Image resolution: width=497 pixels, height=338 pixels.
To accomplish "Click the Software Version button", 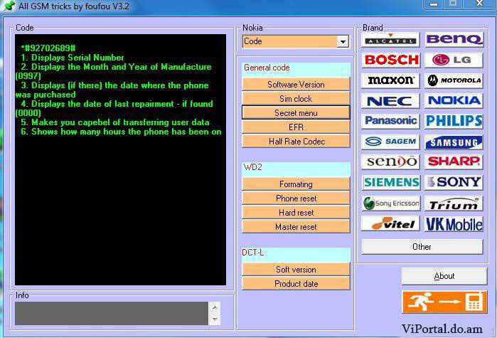I will tap(296, 85).
